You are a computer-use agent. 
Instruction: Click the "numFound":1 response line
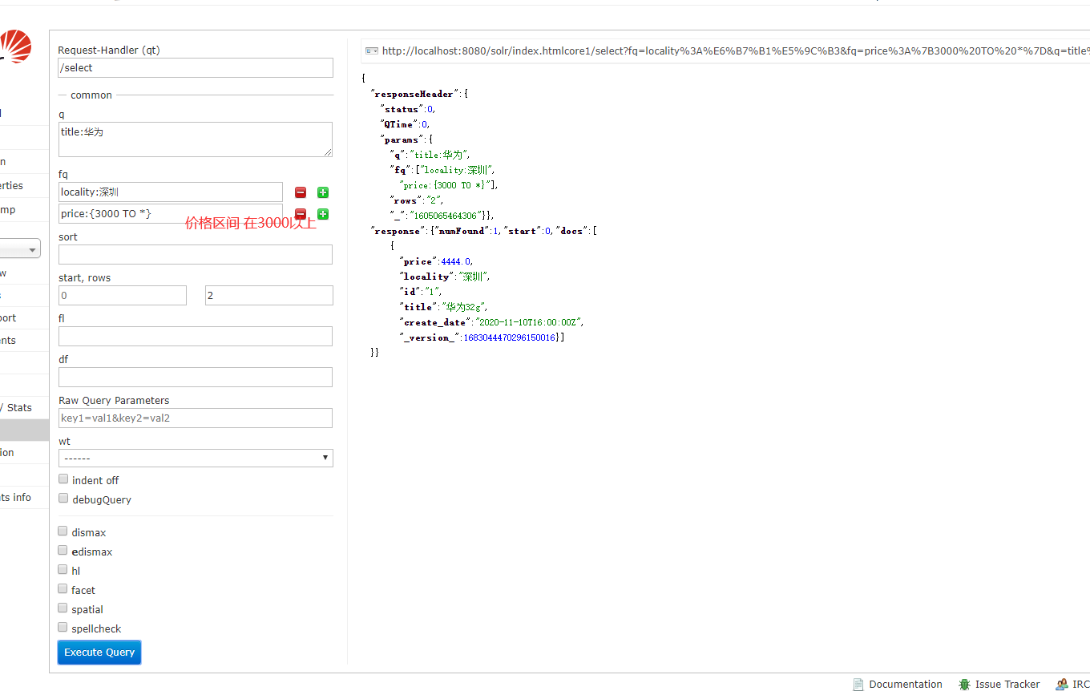tap(466, 231)
